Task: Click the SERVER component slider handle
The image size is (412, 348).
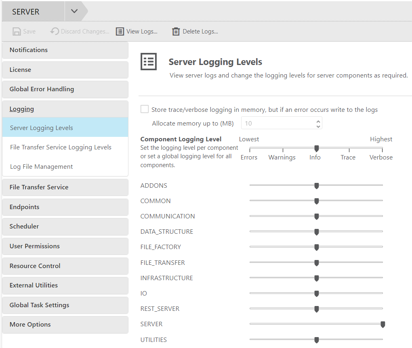Action: click(383, 324)
